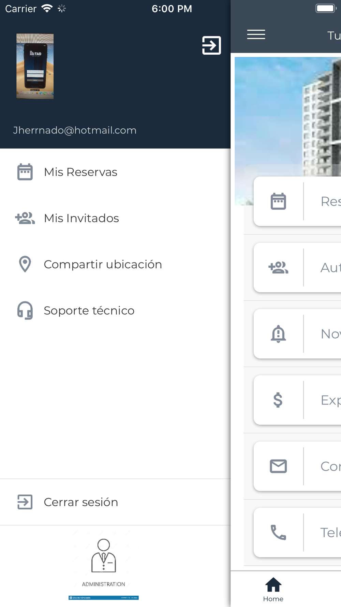Tap the add-group icon beside Mis Invitados
This screenshot has height=607, width=341.
25,218
